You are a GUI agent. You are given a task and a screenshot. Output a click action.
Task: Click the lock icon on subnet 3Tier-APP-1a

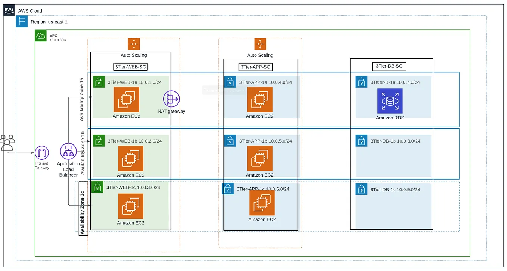(x=230, y=82)
